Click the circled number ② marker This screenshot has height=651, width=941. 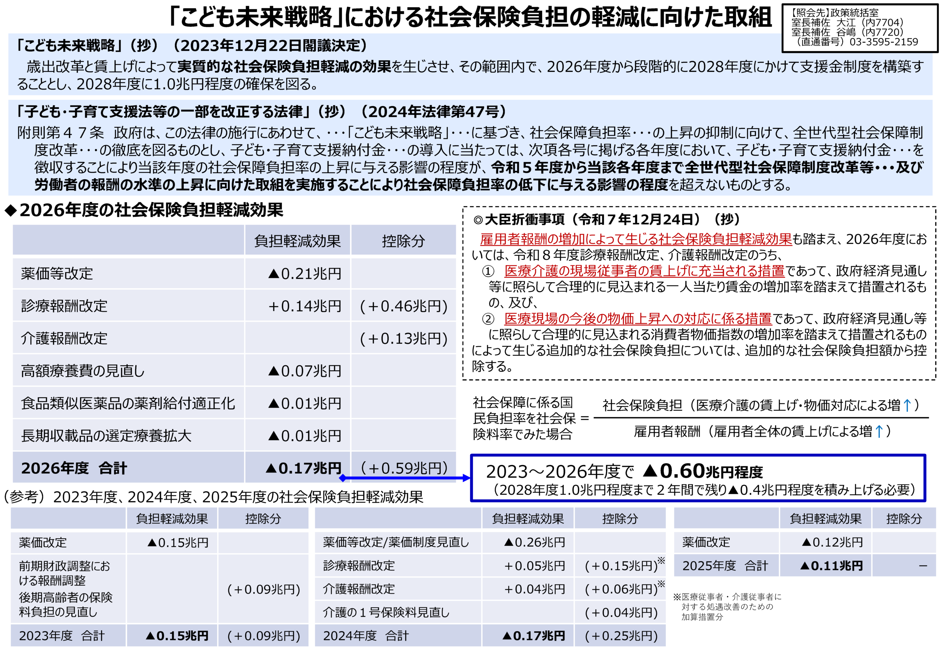(x=488, y=319)
